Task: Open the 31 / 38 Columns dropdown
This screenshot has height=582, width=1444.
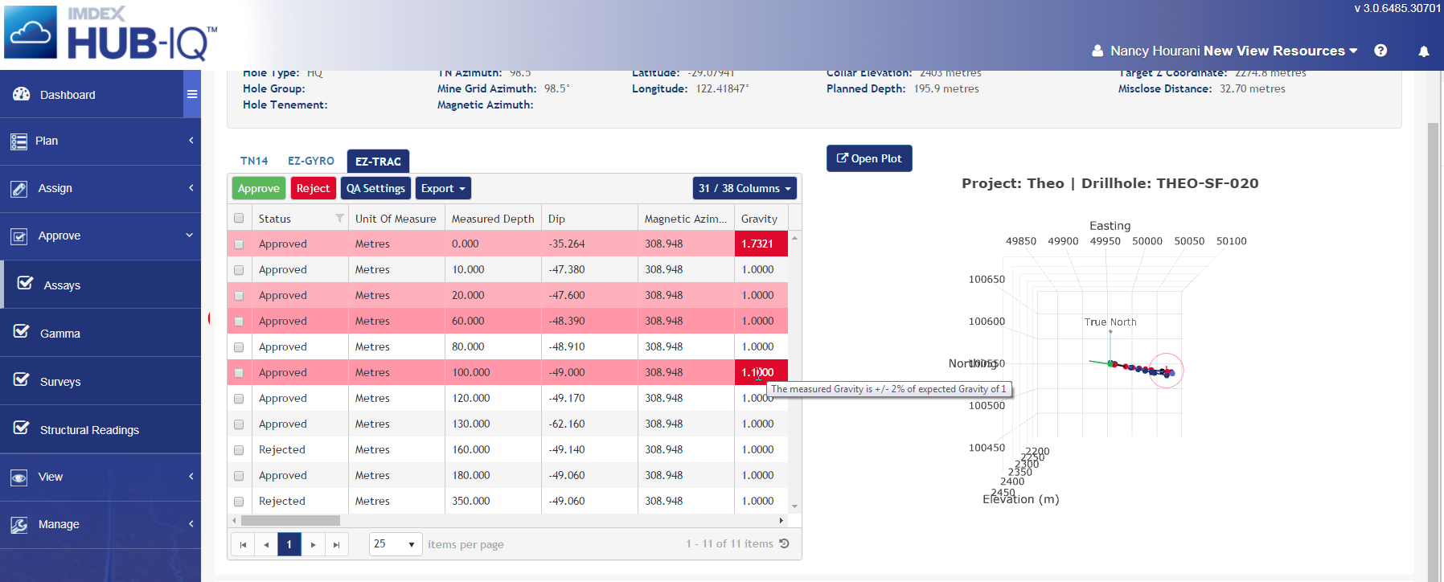Action: 745,188
